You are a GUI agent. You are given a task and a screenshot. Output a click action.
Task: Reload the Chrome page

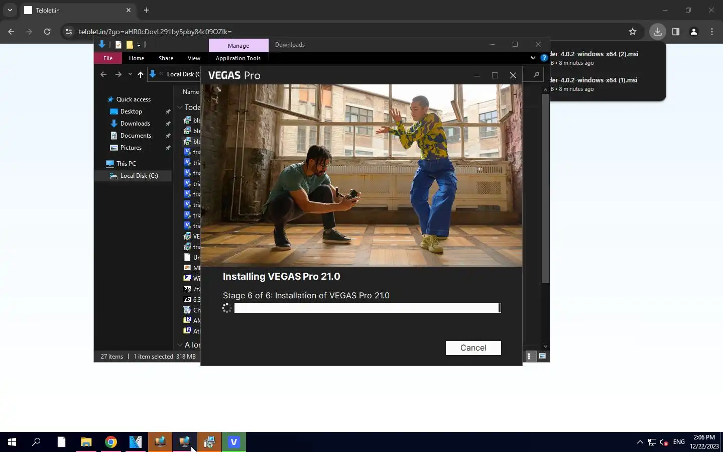(x=47, y=32)
